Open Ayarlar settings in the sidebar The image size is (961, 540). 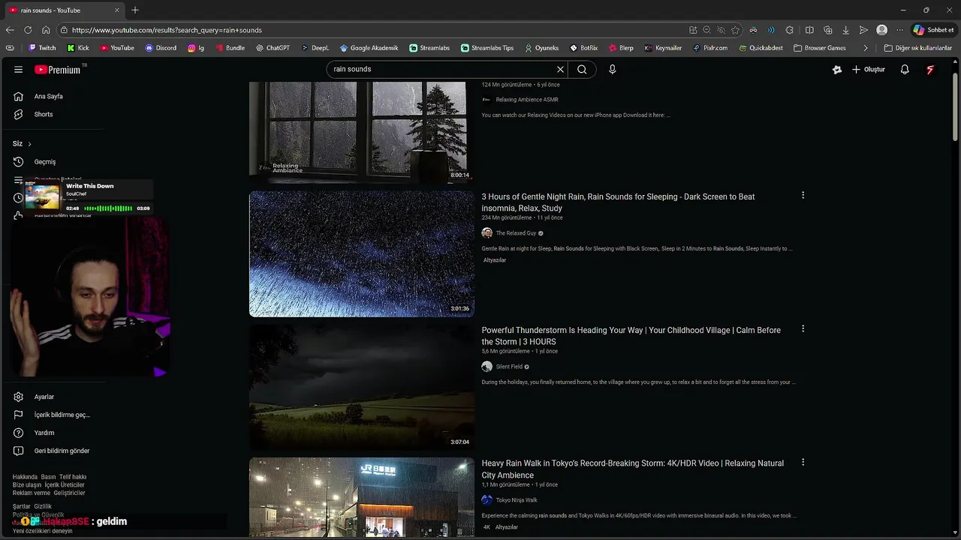click(x=44, y=397)
